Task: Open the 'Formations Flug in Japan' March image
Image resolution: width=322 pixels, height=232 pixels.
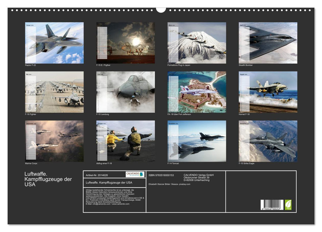Action: (x=197, y=42)
